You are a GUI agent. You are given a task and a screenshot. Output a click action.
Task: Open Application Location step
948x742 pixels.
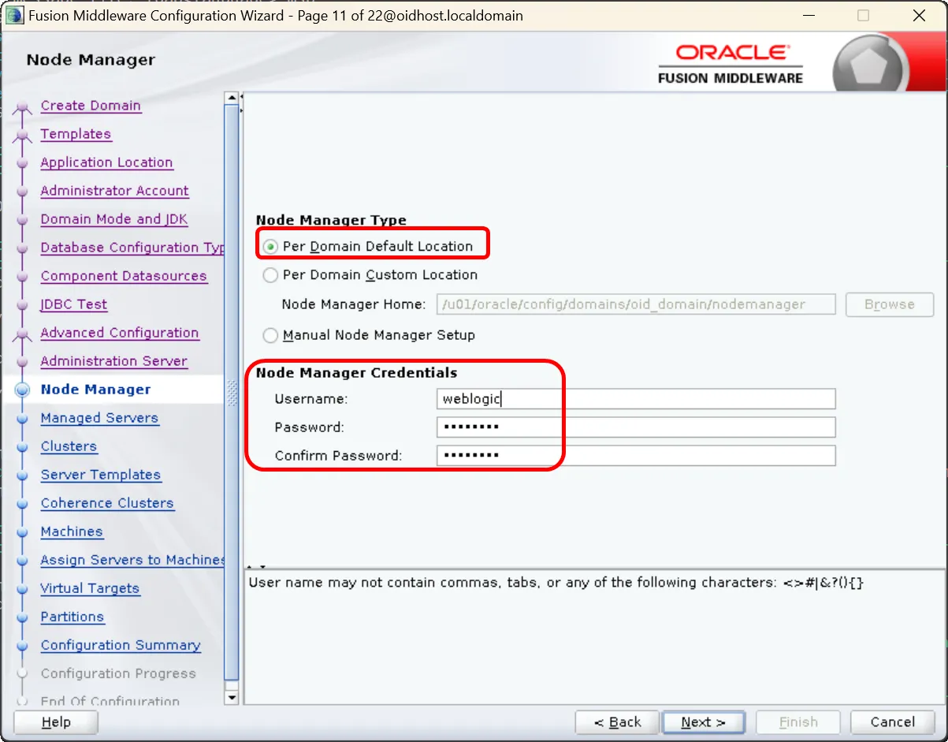pyautogui.click(x=106, y=162)
